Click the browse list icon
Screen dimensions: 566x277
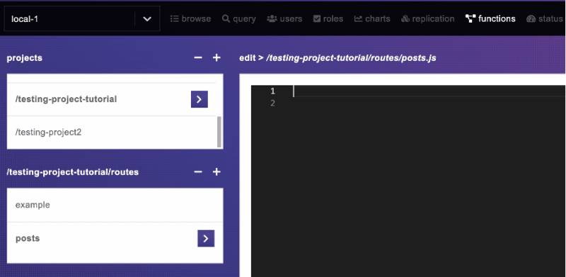point(174,19)
